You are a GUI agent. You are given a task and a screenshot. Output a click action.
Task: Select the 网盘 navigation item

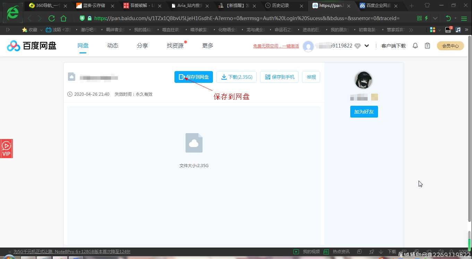83,46
